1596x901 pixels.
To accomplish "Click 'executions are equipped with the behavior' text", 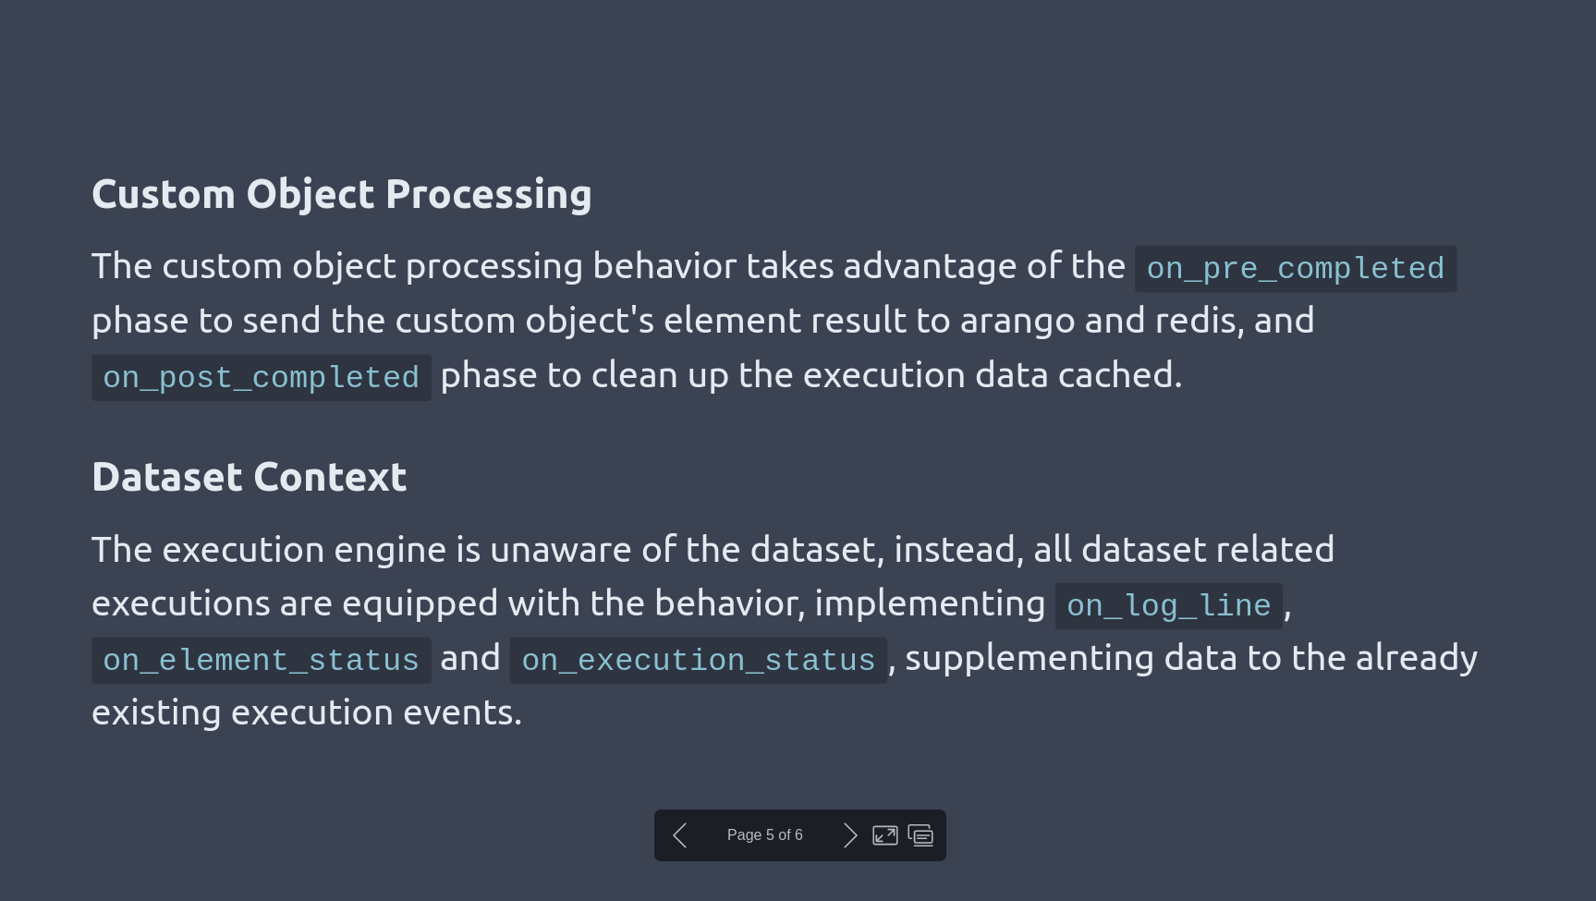I will (x=448, y=604).
